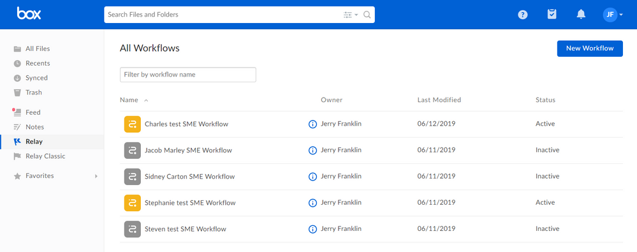Open Favorites section

[40, 176]
